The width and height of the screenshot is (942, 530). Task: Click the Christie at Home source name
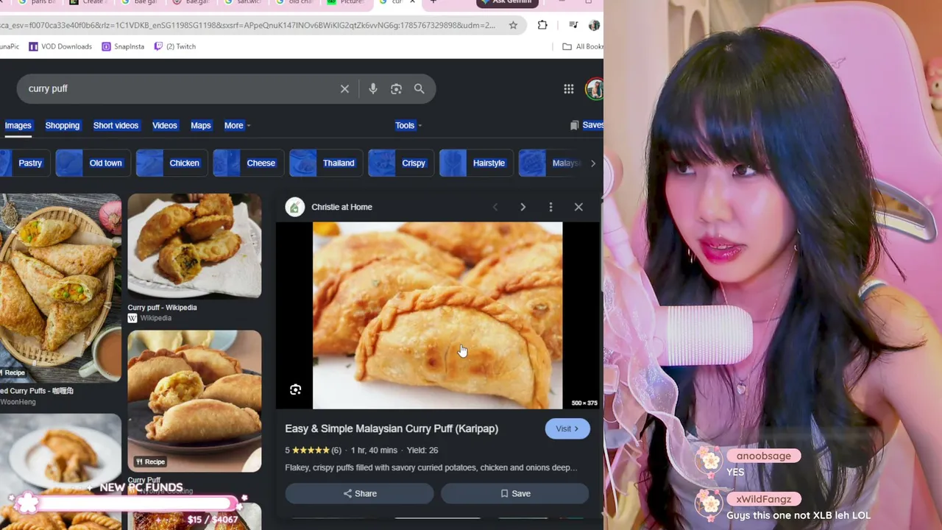coord(341,207)
